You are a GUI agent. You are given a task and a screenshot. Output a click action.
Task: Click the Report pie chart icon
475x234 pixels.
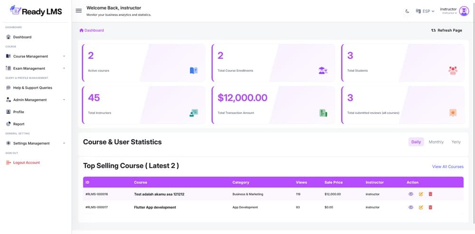click(9, 124)
